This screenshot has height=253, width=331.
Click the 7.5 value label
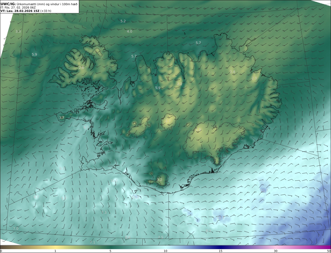click(161, 237)
